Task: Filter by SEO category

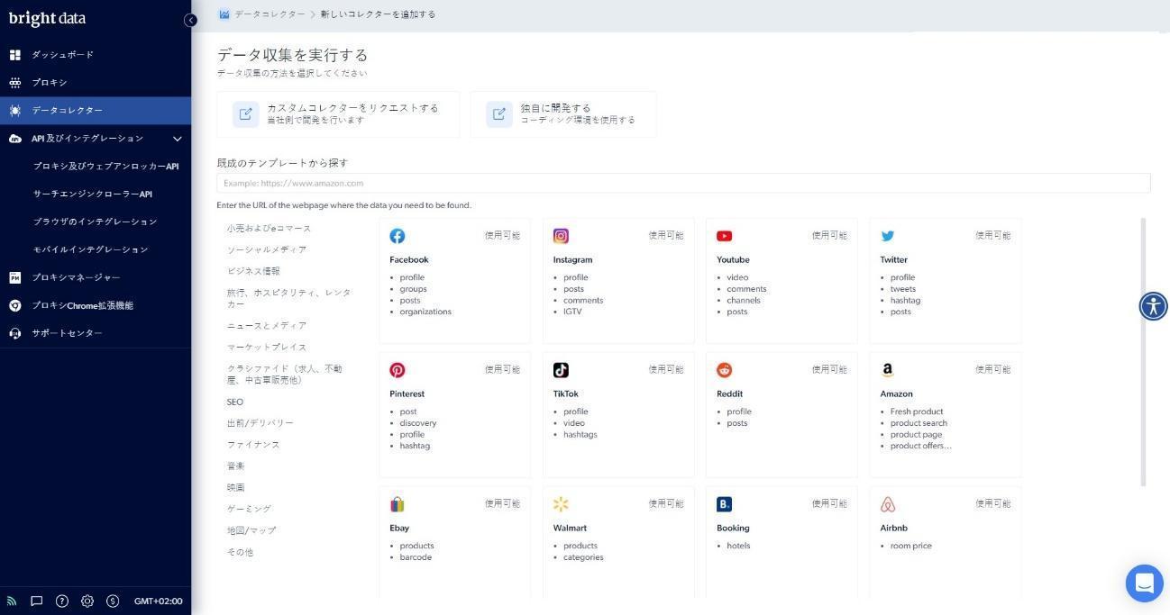Action: 235,402
